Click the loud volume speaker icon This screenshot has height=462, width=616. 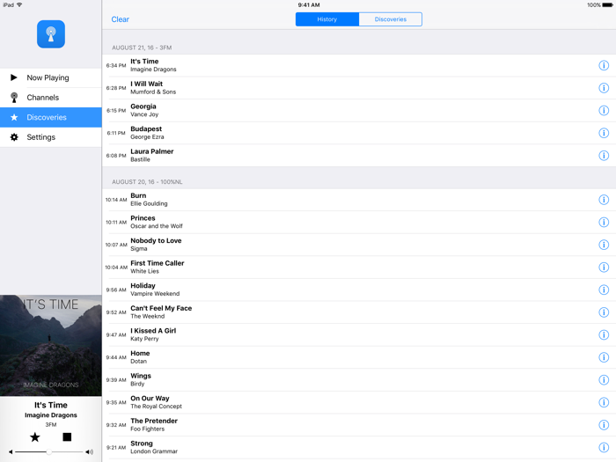click(x=90, y=451)
